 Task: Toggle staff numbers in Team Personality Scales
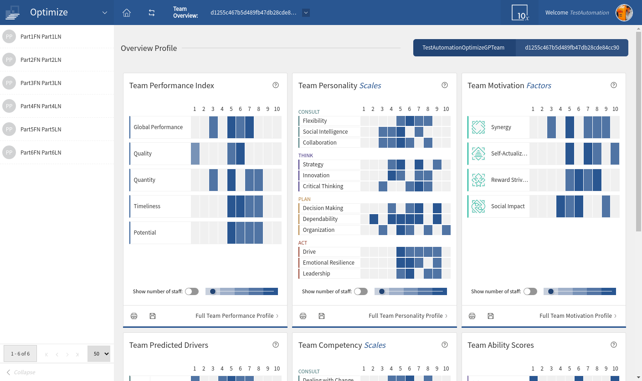(361, 291)
